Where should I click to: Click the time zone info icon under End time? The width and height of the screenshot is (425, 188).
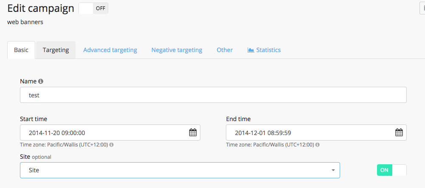[318, 145]
